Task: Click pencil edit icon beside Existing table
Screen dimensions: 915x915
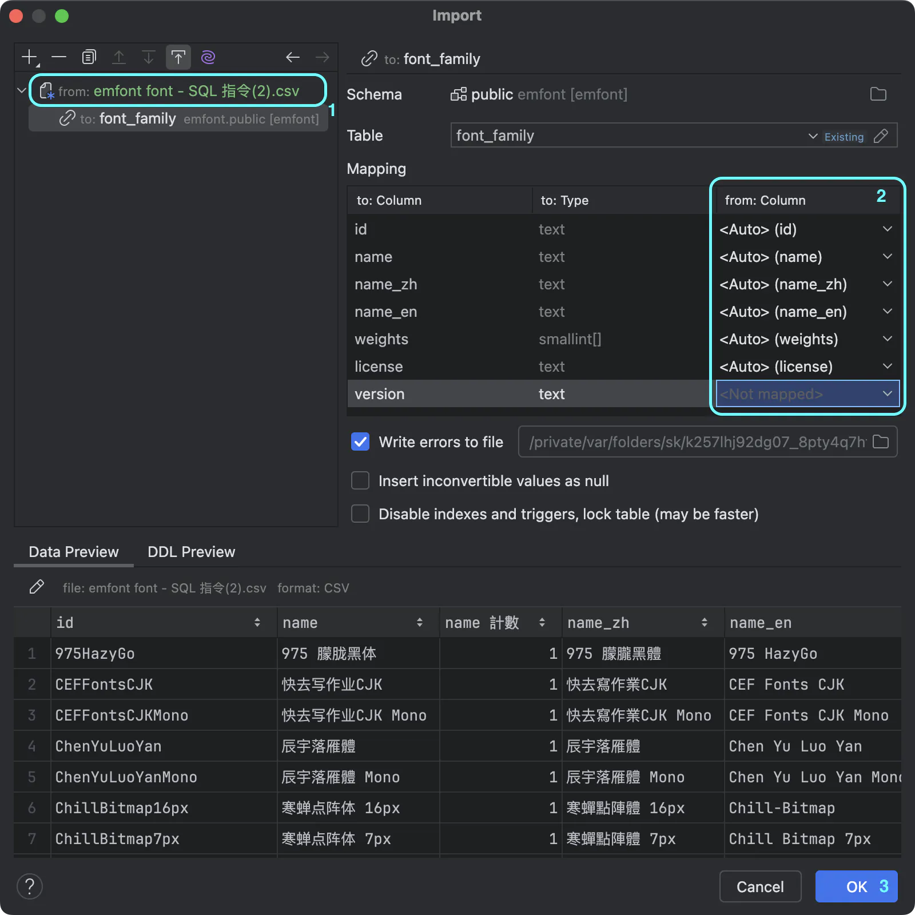Action: (881, 136)
